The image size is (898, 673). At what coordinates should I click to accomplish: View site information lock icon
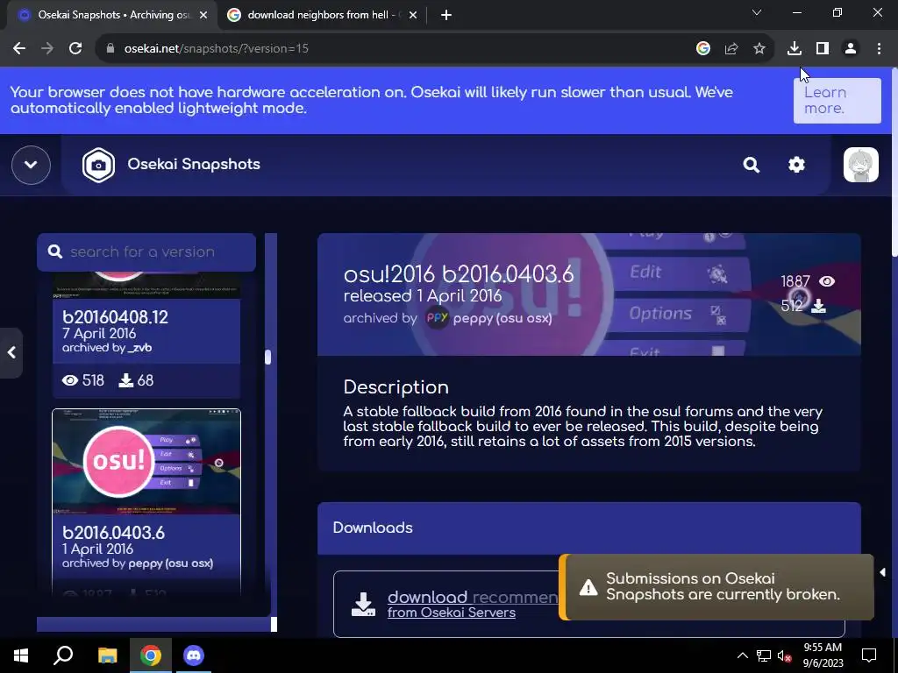[x=110, y=49]
